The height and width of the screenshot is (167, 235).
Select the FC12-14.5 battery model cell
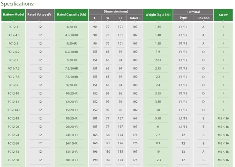tap(13, 110)
